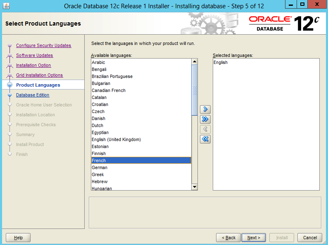Open Configure Security Updates step
The width and height of the screenshot is (328, 245).
pyautogui.click(x=43, y=45)
